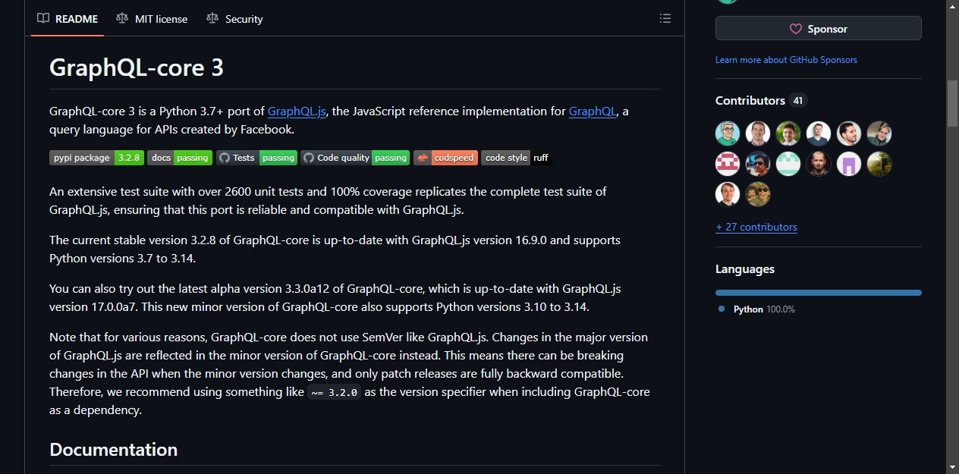This screenshot has width=959, height=474.
Task: Switch to the MIT license tab
Action: click(152, 19)
